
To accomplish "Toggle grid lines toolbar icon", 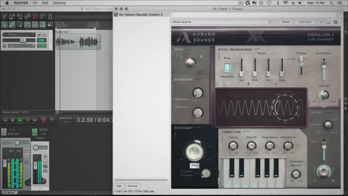I will [x=35, y=24].
